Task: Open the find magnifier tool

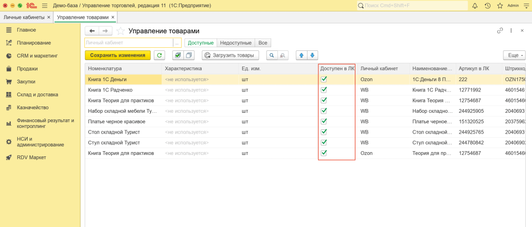Action: click(272, 55)
